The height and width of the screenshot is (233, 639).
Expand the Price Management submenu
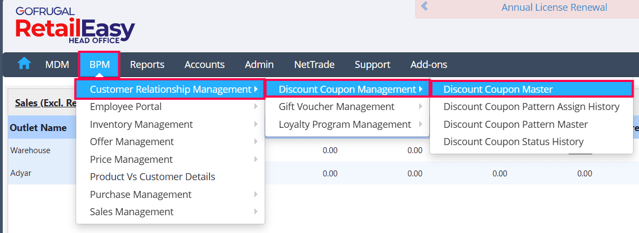pyautogui.click(x=170, y=159)
